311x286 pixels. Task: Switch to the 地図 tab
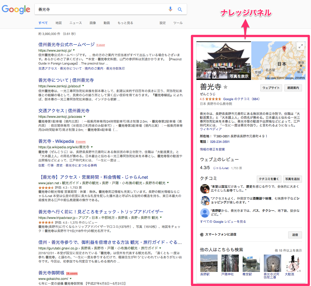coord(58,23)
